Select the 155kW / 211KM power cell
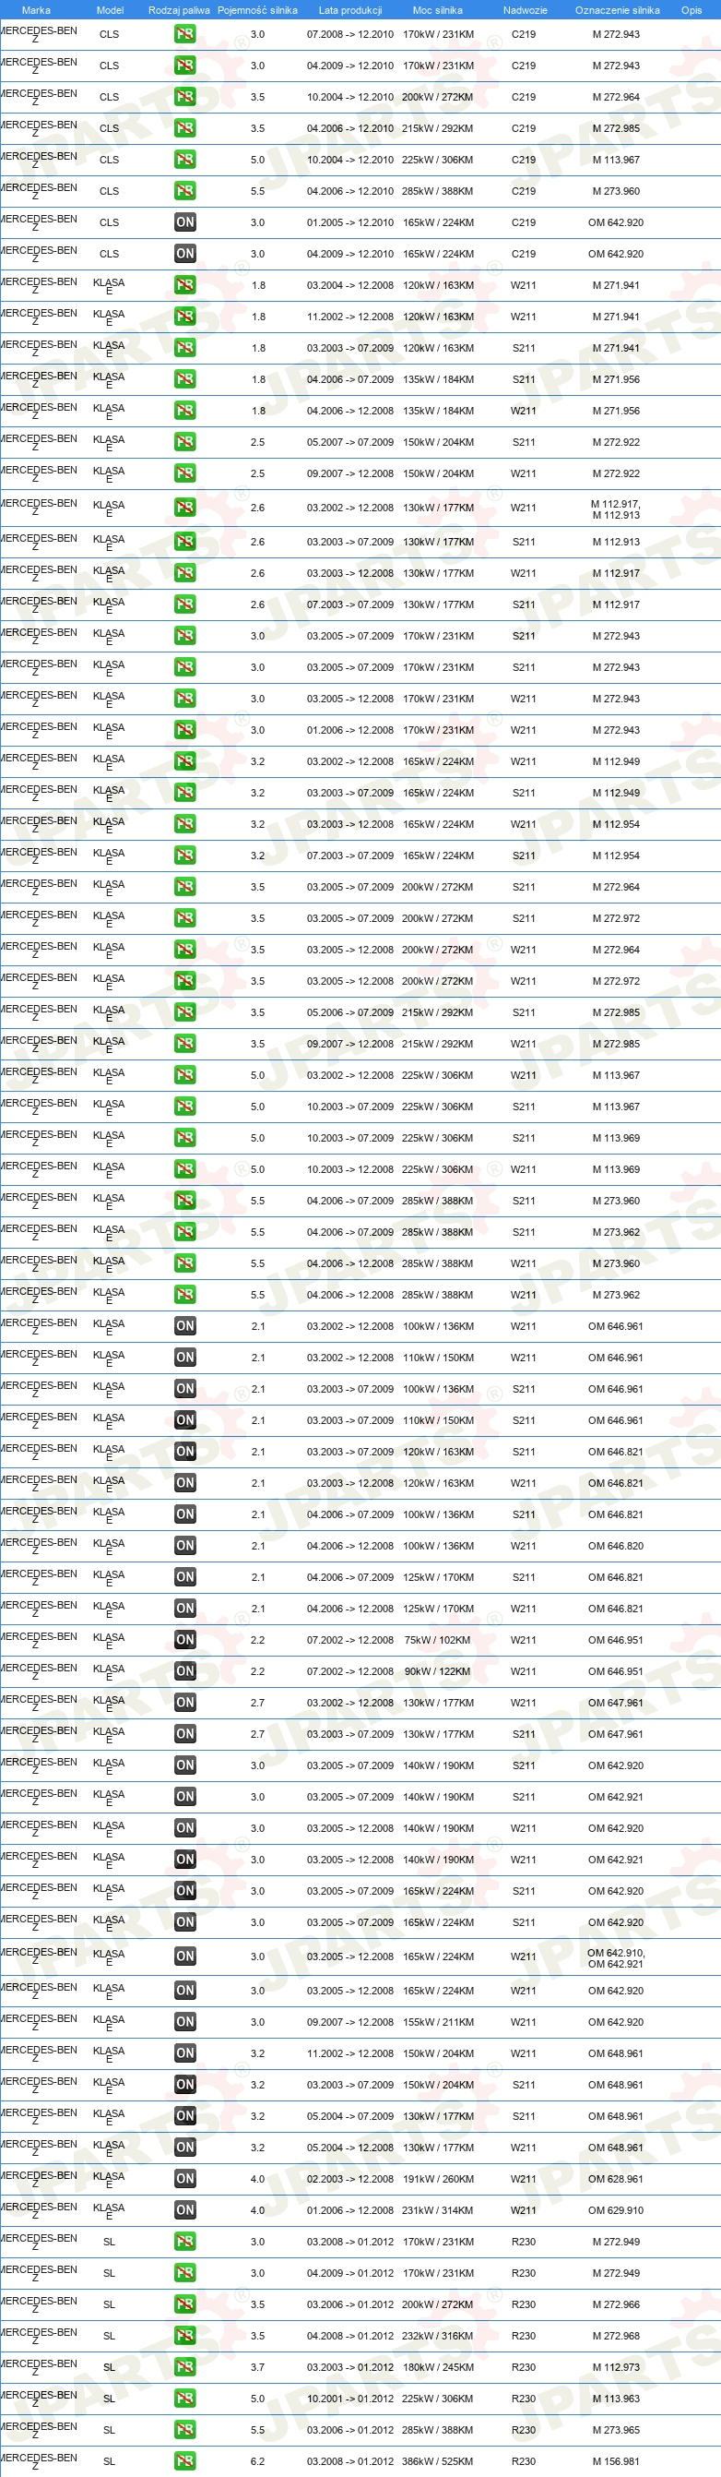The width and height of the screenshot is (721, 2477). pyautogui.click(x=438, y=2021)
